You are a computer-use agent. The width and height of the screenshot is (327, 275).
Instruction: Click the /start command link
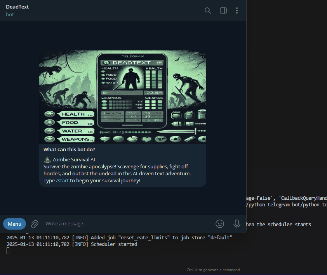coord(62,180)
